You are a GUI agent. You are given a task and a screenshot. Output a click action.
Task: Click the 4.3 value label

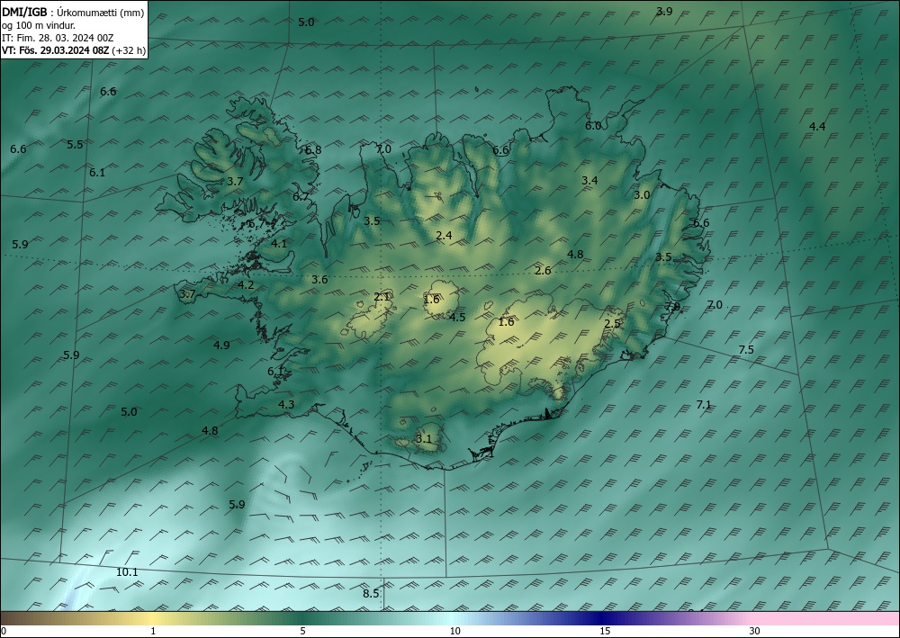(x=286, y=405)
